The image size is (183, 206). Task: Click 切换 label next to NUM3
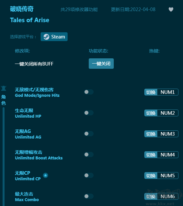click(151, 134)
